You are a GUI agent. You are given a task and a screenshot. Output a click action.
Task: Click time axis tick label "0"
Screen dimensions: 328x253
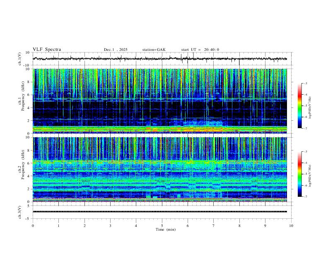(x=33, y=226)
